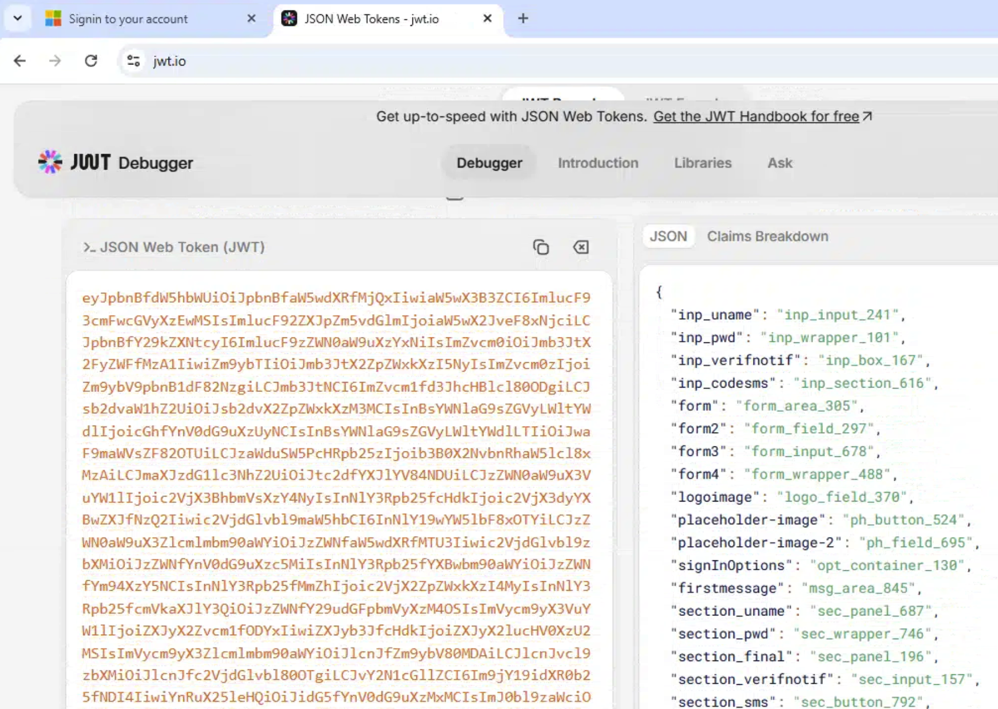
Task: Switch to the JSON view tab
Action: (x=668, y=236)
